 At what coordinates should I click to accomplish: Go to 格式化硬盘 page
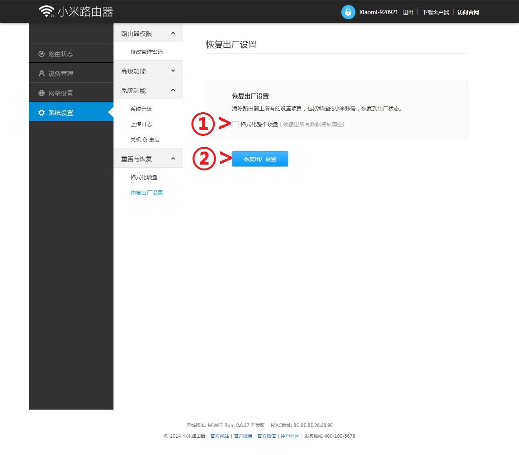144,177
